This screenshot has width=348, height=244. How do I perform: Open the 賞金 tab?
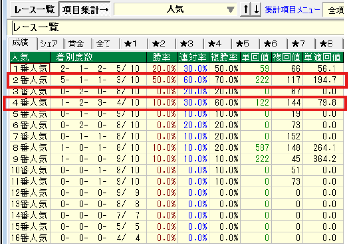tap(78, 43)
